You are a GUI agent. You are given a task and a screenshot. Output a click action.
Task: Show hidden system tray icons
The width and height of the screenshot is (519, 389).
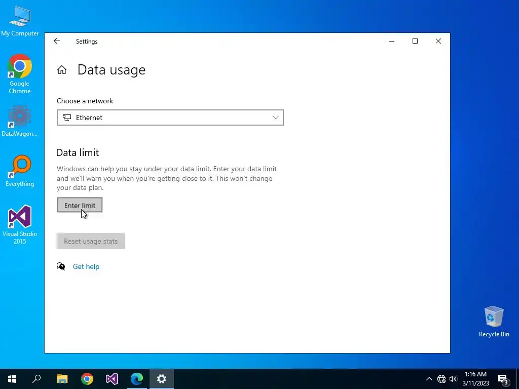pos(429,379)
